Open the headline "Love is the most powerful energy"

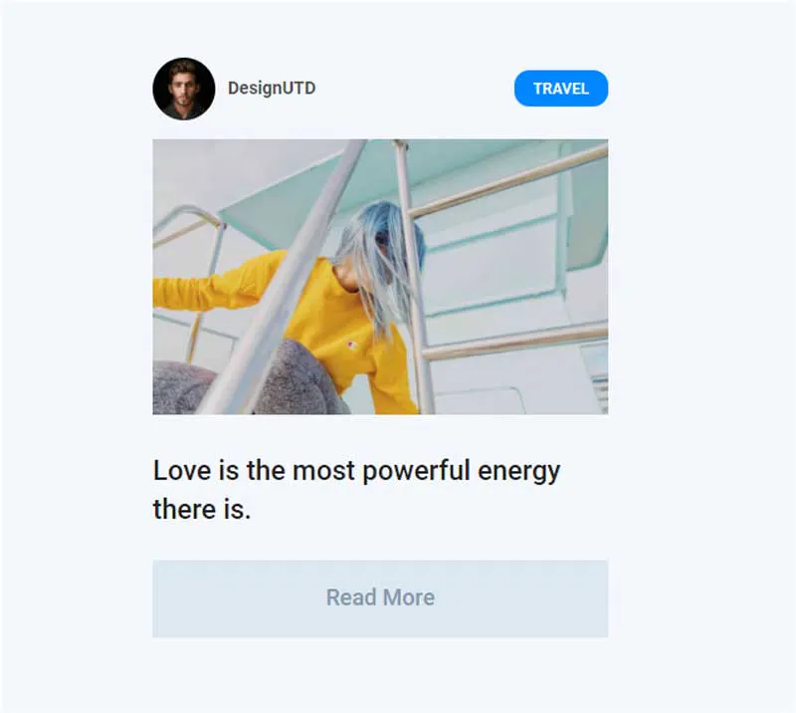356,471
